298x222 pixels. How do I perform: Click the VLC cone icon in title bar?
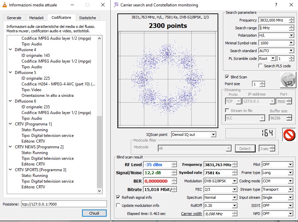click(5, 5)
